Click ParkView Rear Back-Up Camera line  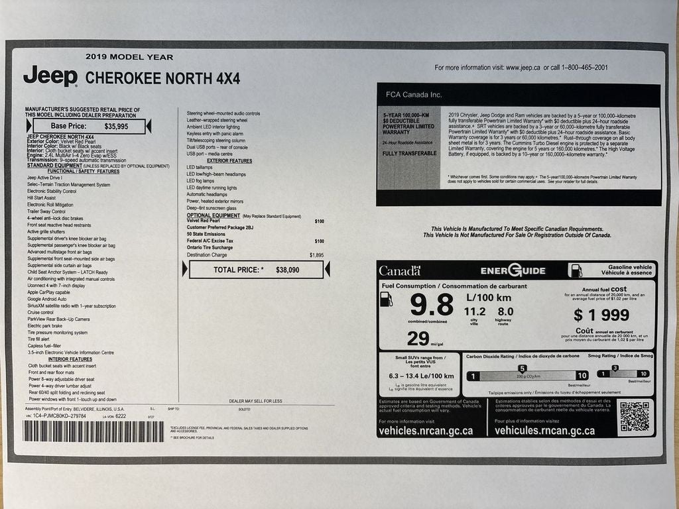58,319
